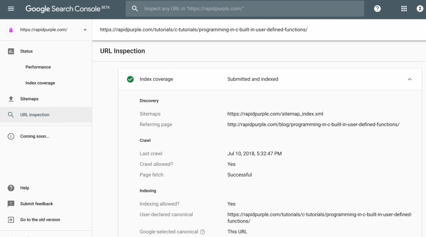Click the green Index coverage checkmark icon
Screen dimensions: 426x237
coord(130,79)
